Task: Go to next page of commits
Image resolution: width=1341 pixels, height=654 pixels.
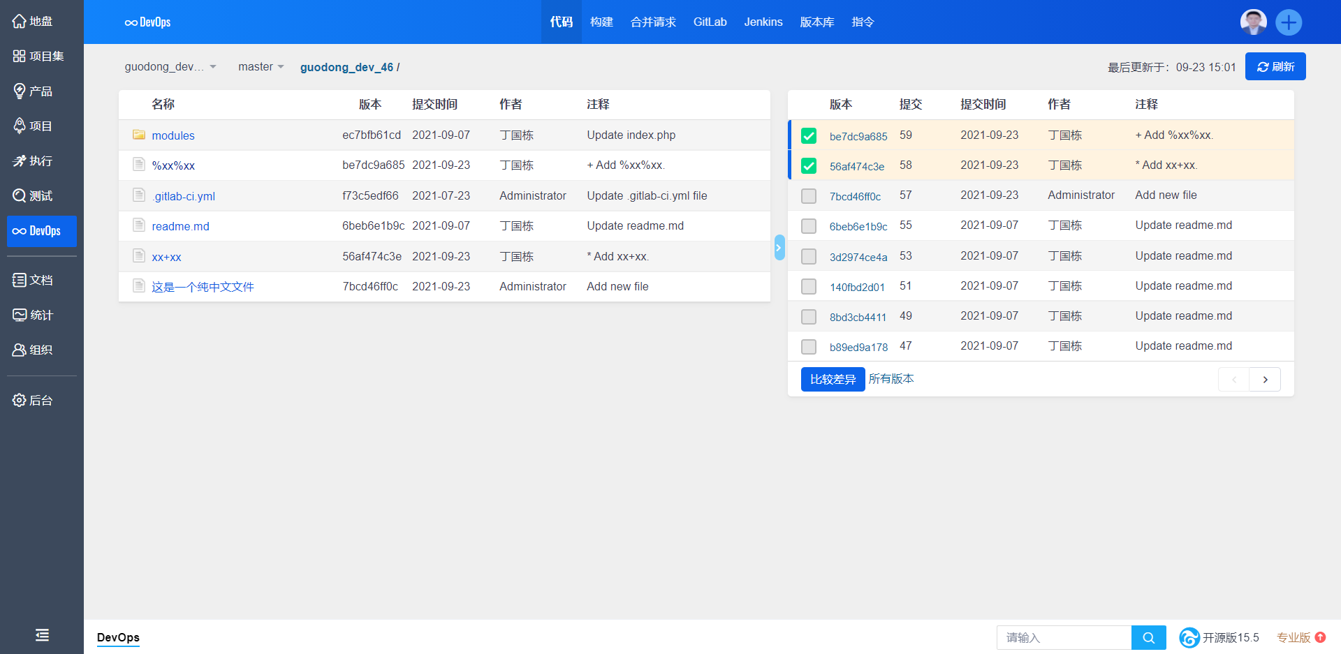Action: [x=1265, y=379]
